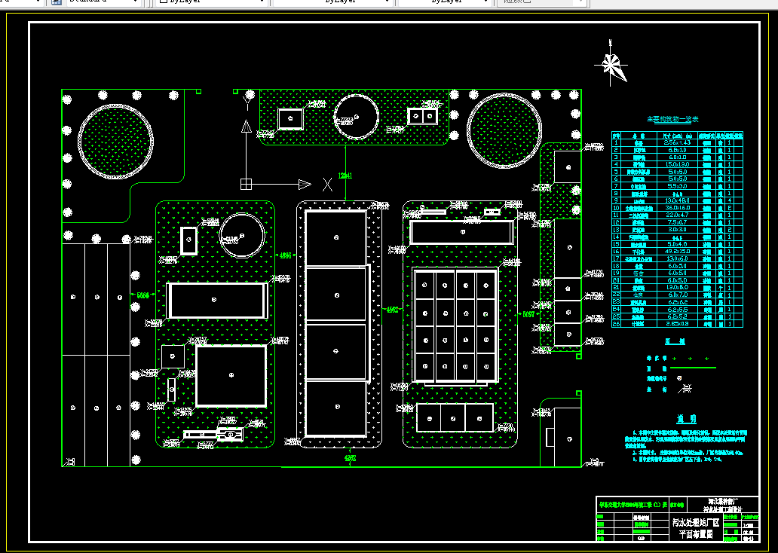Click the 6.2x6.2 size cell
This screenshot has width=778, height=553.
pos(677,302)
